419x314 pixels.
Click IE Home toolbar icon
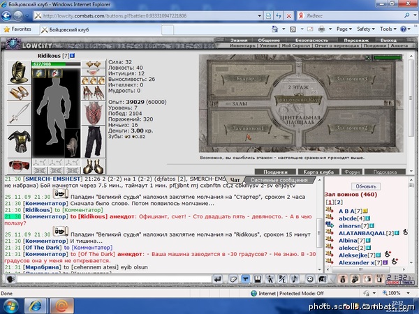[x=274, y=29]
